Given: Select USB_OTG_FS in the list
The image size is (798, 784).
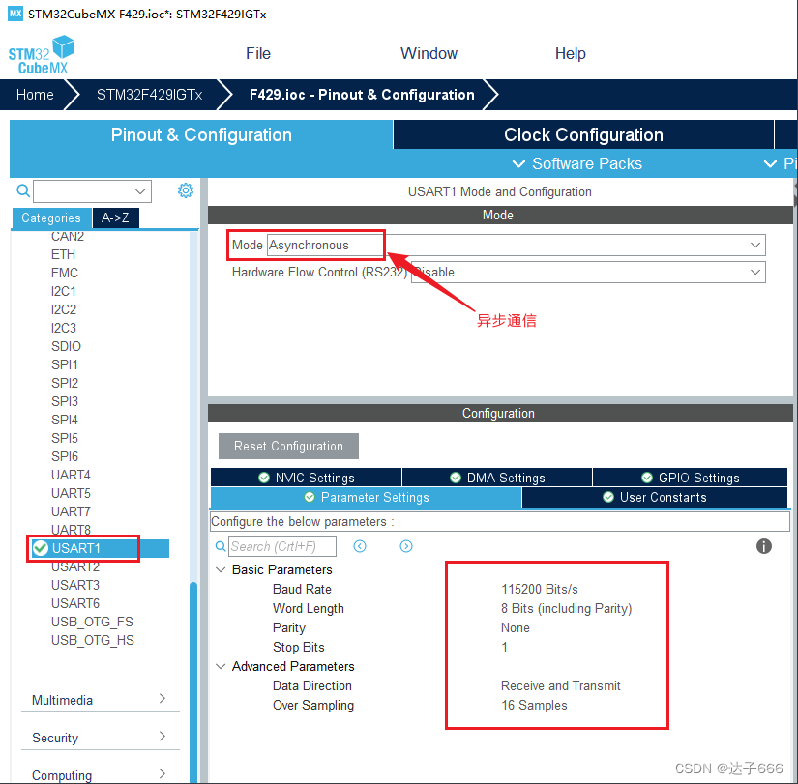Looking at the screenshot, I should tap(92, 622).
